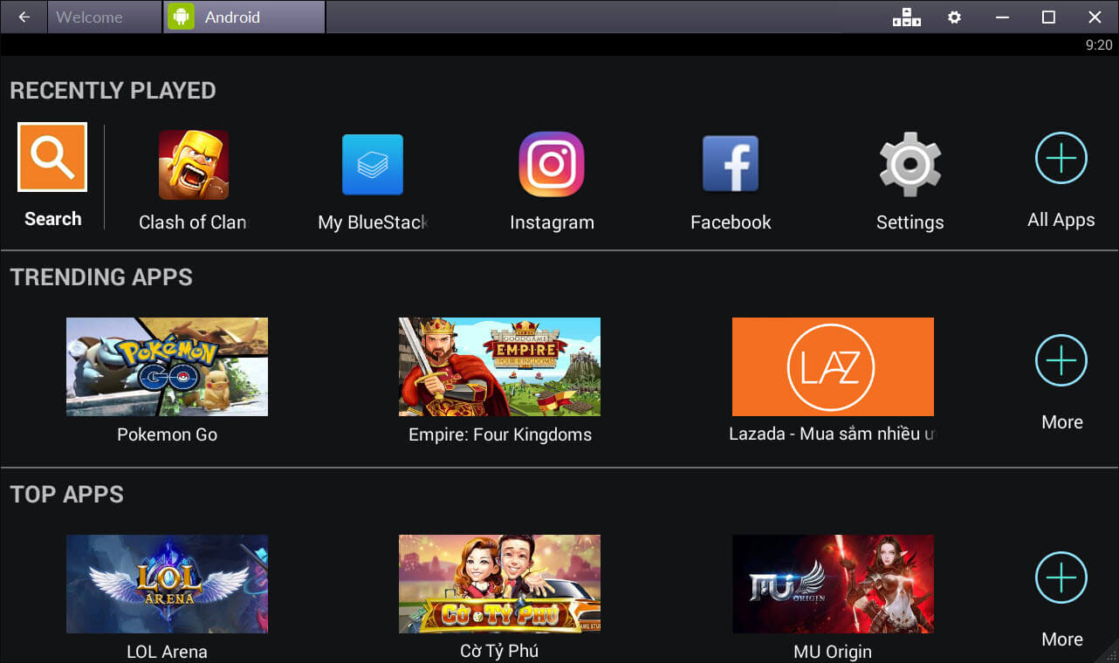
Task: Click the plus circle in Top Apps
Action: (x=1061, y=578)
